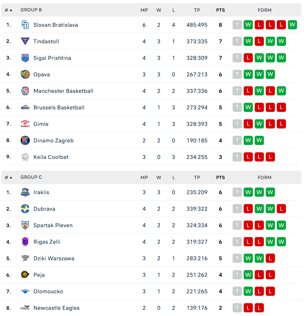Viewport: 304px width, 316px height.
Task: Open Manchester Basketball team link
Action: [x=63, y=91]
